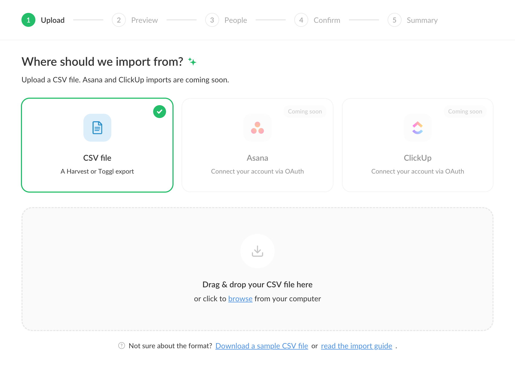Image resolution: width=515 pixels, height=367 pixels.
Task: Click Asana's 'Connect your account via OAuth' text
Action: (x=257, y=171)
